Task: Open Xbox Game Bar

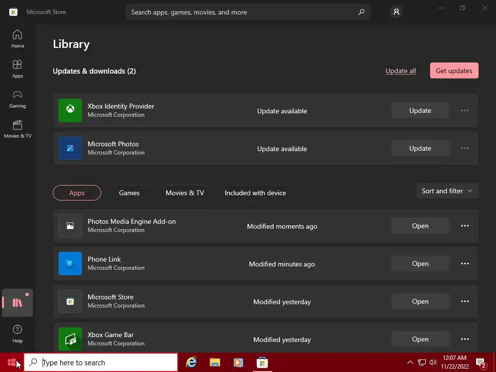Action: coord(420,339)
